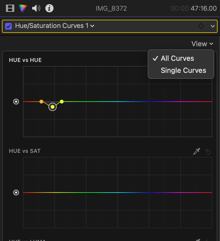Open the Audio inspector speaker icon

coord(36,8)
